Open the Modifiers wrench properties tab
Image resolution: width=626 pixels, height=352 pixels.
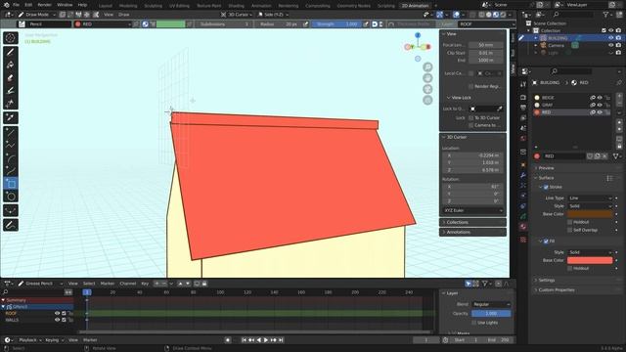(x=523, y=175)
